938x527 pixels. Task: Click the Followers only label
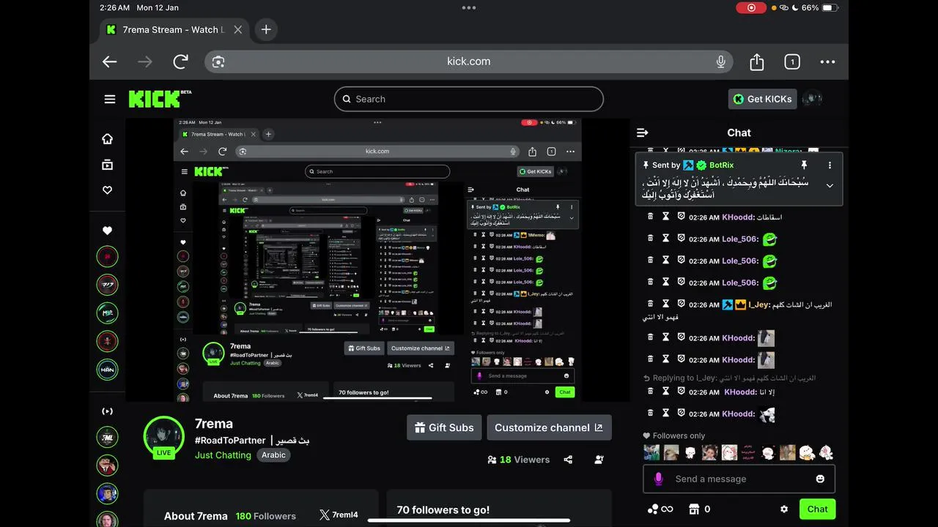click(x=673, y=436)
